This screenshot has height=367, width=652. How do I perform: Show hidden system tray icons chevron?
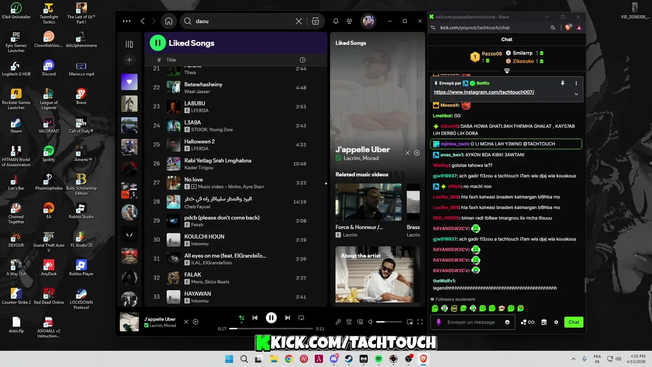coord(573,359)
